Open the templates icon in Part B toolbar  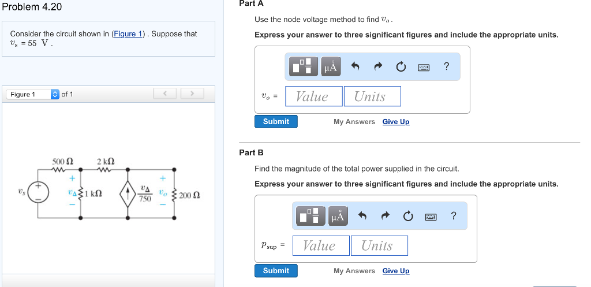[312, 216]
